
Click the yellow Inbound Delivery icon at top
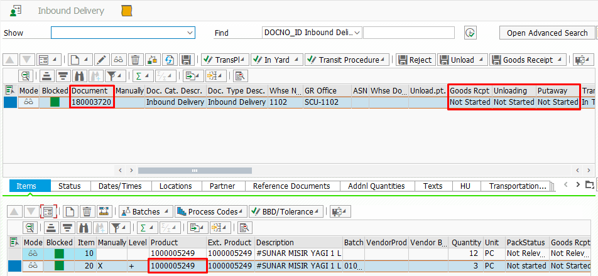pyautogui.click(x=127, y=11)
